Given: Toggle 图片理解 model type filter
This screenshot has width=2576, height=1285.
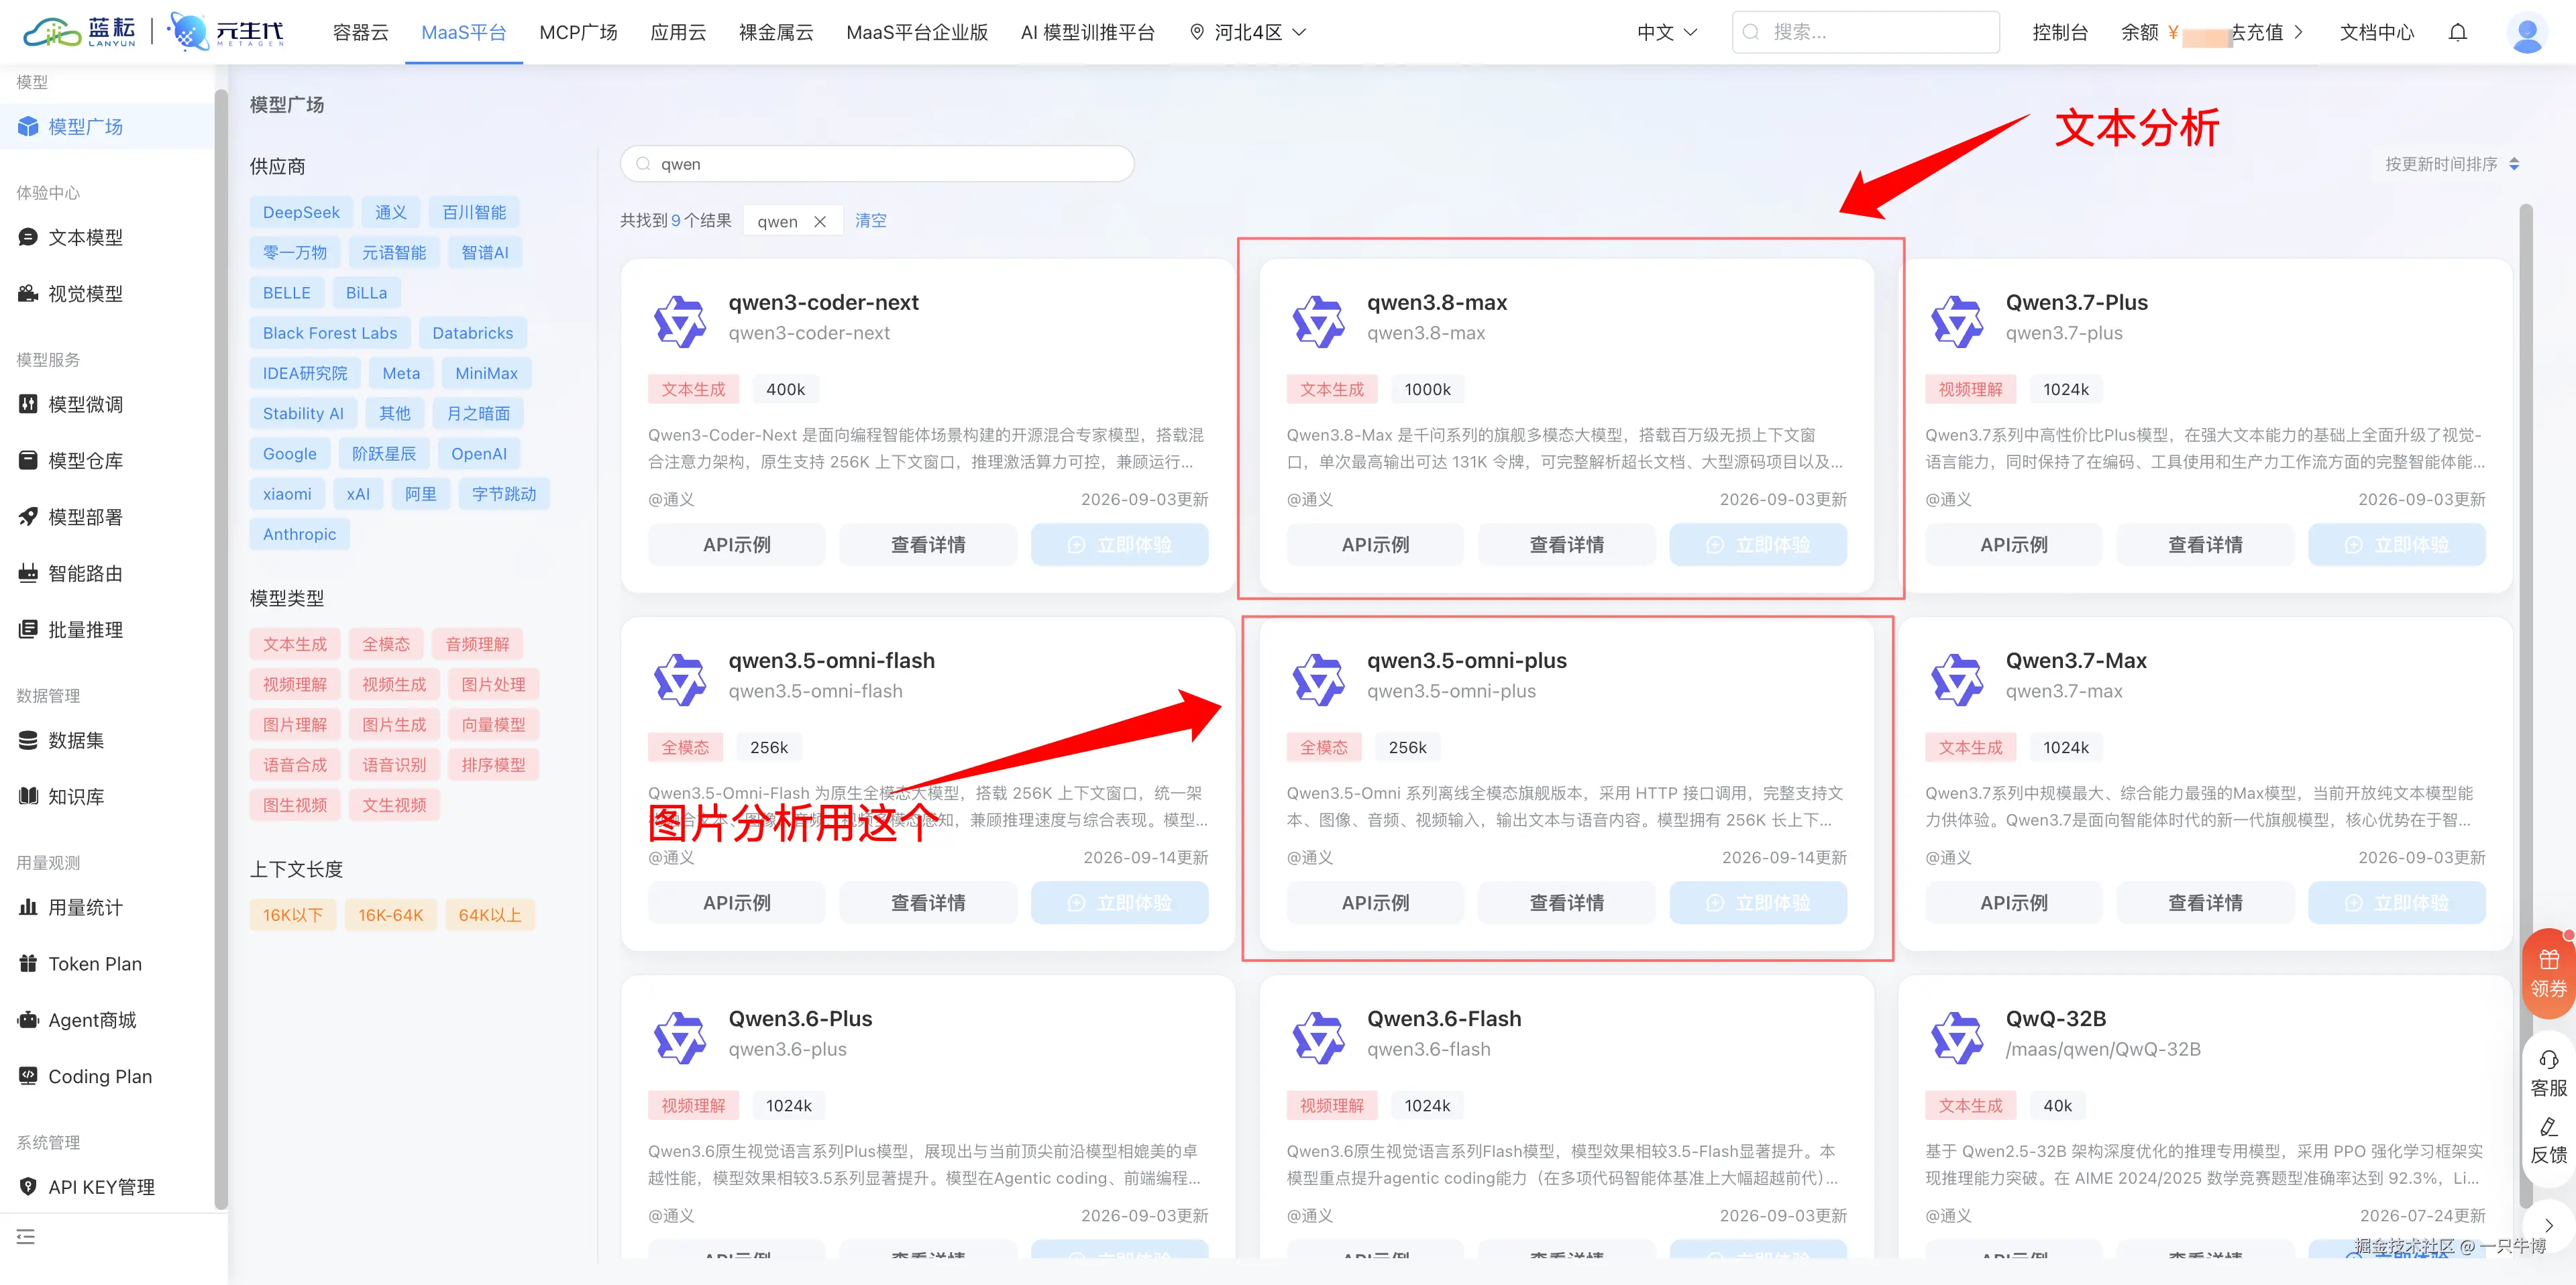Looking at the screenshot, I should pyautogui.click(x=295, y=724).
